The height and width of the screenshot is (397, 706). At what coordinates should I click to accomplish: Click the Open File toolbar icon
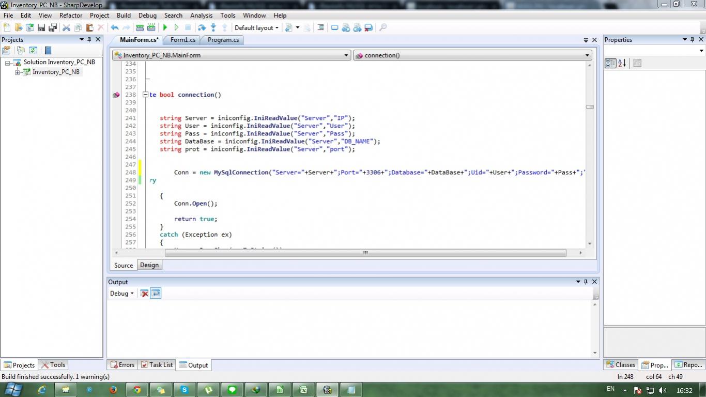click(x=19, y=27)
